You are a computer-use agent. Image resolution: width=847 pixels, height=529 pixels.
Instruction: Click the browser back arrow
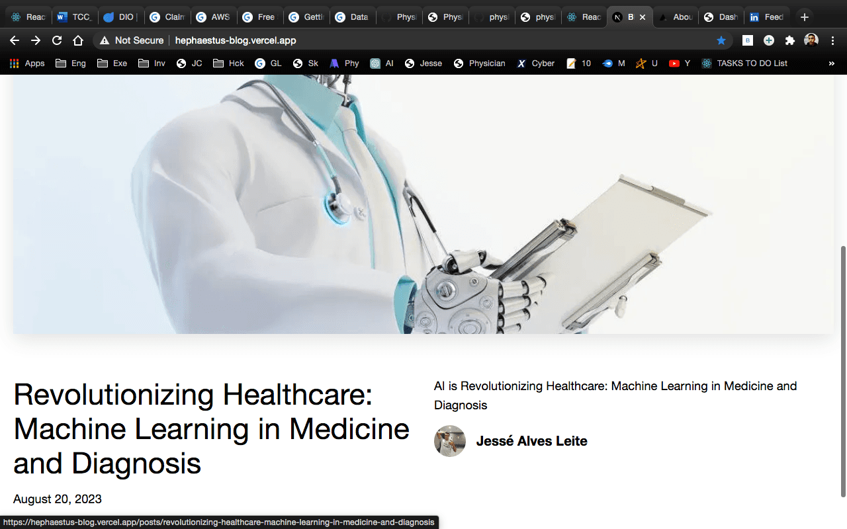click(x=15, y=40)
